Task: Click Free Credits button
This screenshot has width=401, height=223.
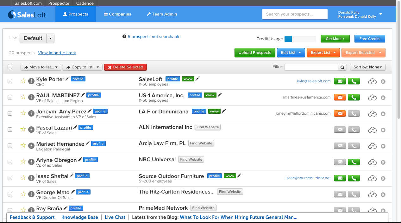Action: pyautogui.click(x=370, y=39)
